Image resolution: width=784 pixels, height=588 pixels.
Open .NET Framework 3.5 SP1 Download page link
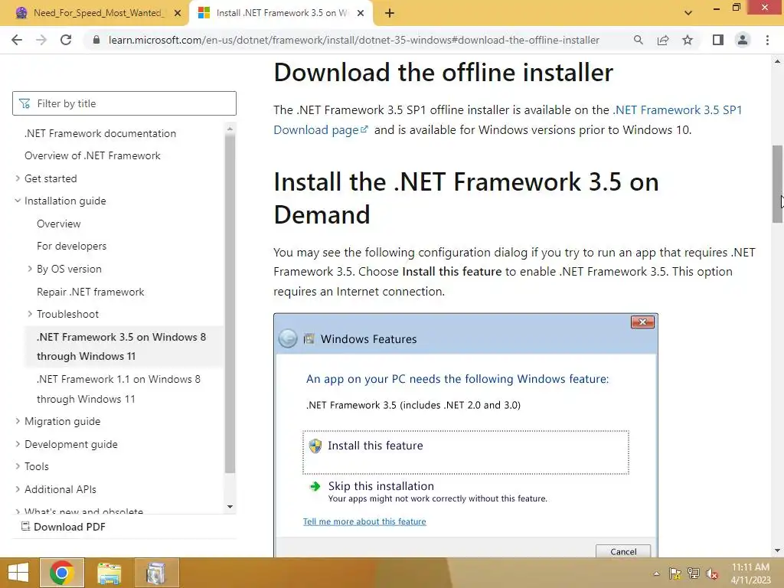pos(508,119)
